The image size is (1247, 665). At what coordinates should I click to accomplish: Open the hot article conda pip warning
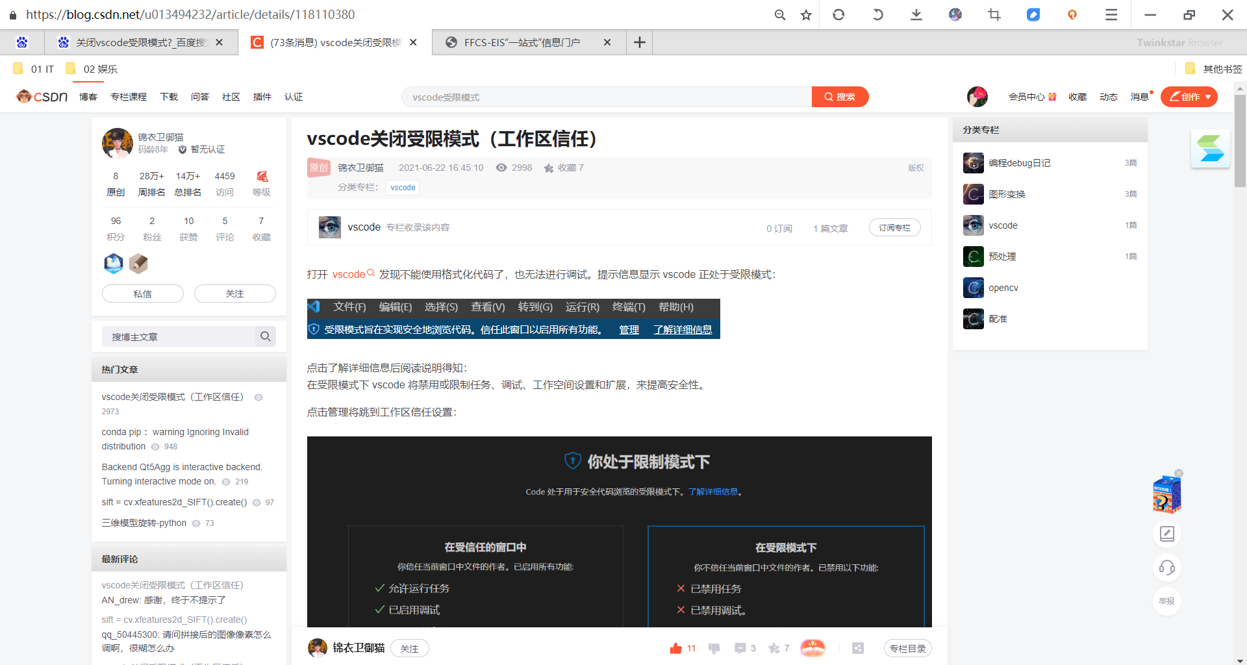pyautogui.click(x=175, y=439)
